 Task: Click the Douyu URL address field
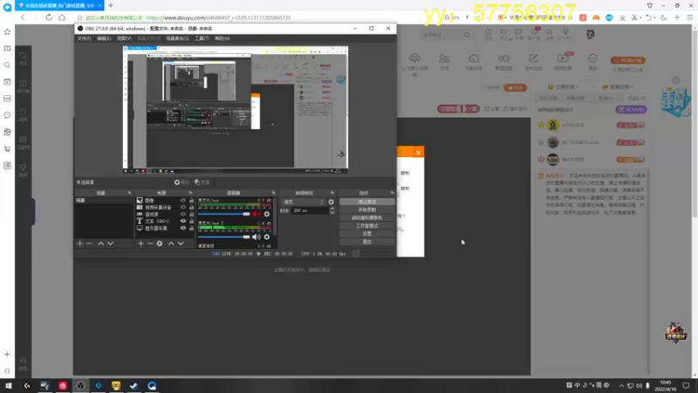coord(218,17)
